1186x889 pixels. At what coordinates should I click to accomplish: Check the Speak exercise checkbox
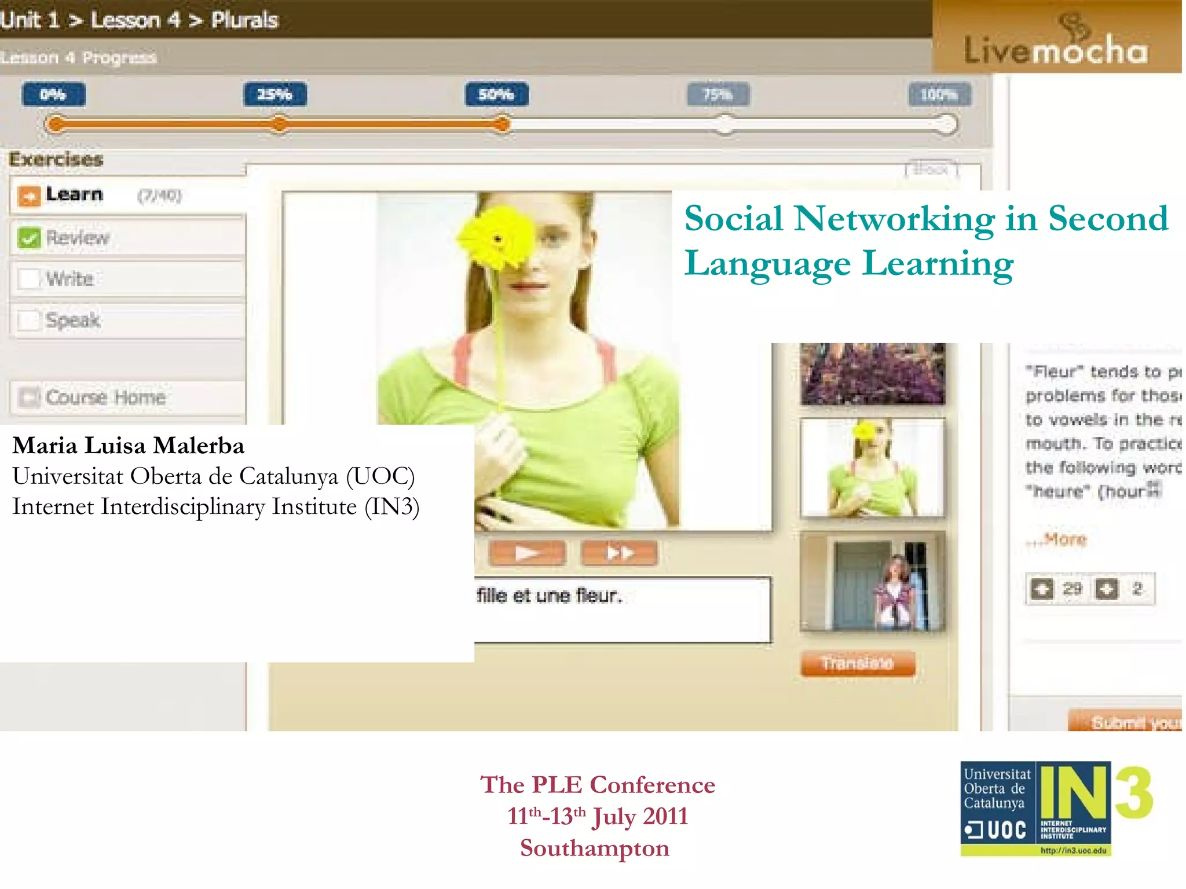(x=28, y=319)
